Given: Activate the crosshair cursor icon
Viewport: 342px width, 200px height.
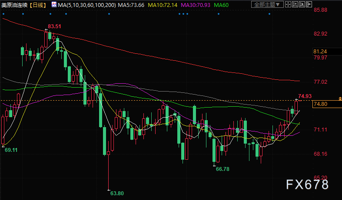Looking at the screenshot, I should [x=288, y=4].
